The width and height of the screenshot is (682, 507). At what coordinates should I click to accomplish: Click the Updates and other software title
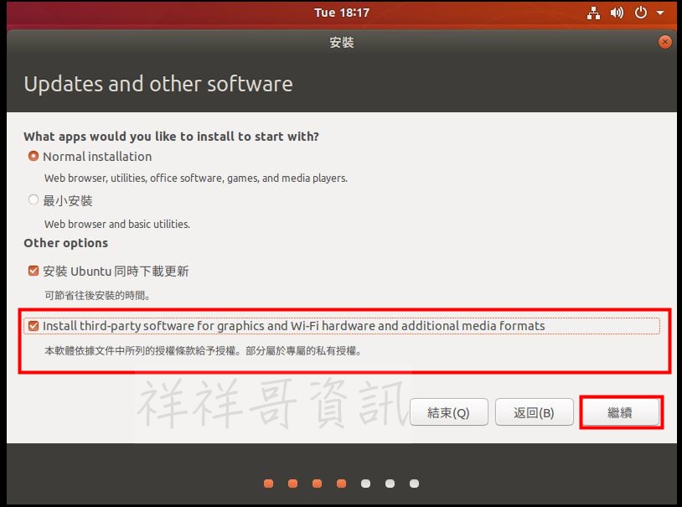click(158, 84)
